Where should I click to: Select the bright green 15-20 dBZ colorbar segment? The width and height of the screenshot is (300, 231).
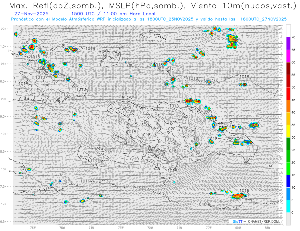288,169
